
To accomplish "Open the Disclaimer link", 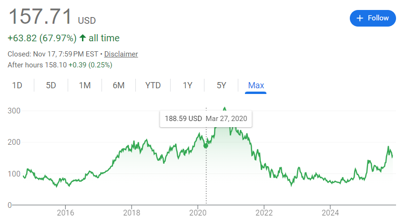I will (x=121, y=54).
